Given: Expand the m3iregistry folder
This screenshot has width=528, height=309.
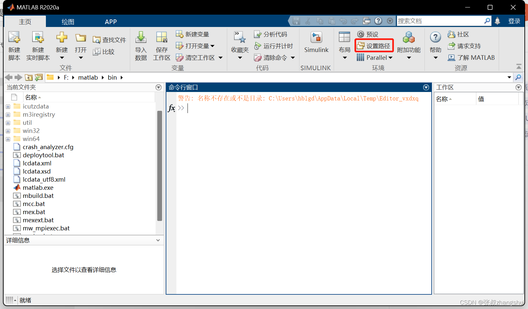Looking at the screenshot, I should coord(8,115).
